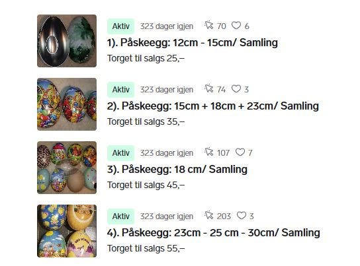This screenshot has width=360, height=266.
Task: Click the cursor clicks icon beside 70
Action: click(209, 25)
